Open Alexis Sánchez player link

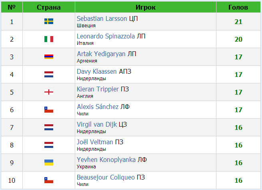pyautogui.click(x=98, y=107)
